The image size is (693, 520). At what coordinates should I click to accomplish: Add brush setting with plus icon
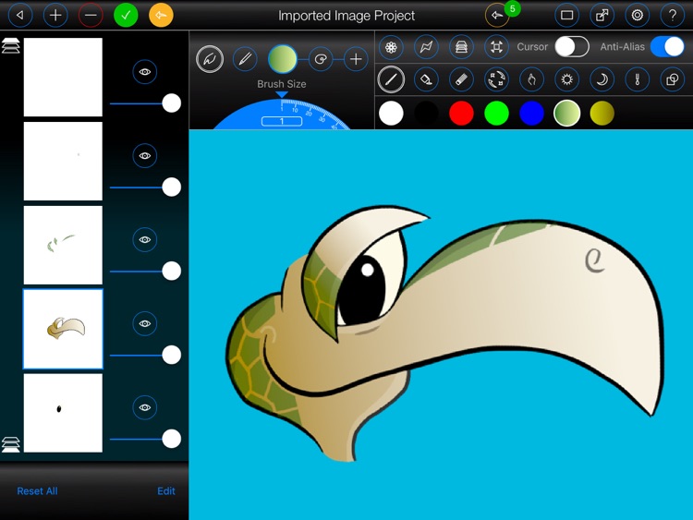(x=356, y=59)
